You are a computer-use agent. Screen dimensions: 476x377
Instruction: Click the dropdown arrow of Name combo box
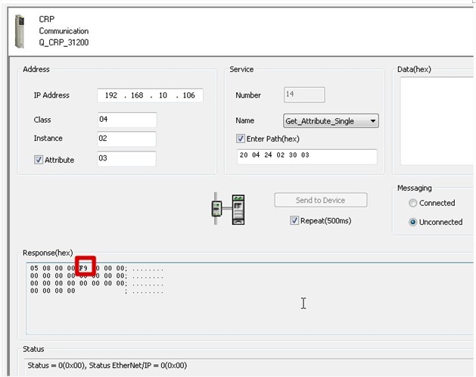(x=373, y=121)
